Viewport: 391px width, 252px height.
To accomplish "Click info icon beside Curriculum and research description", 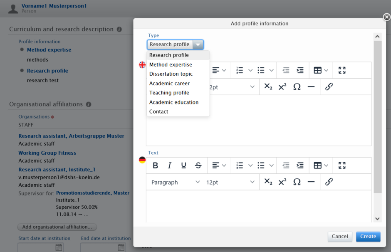I will point(119,30).
